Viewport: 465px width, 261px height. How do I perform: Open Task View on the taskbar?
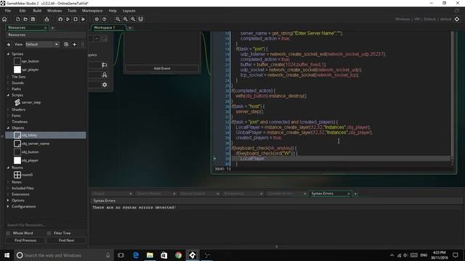pos(121,255)
